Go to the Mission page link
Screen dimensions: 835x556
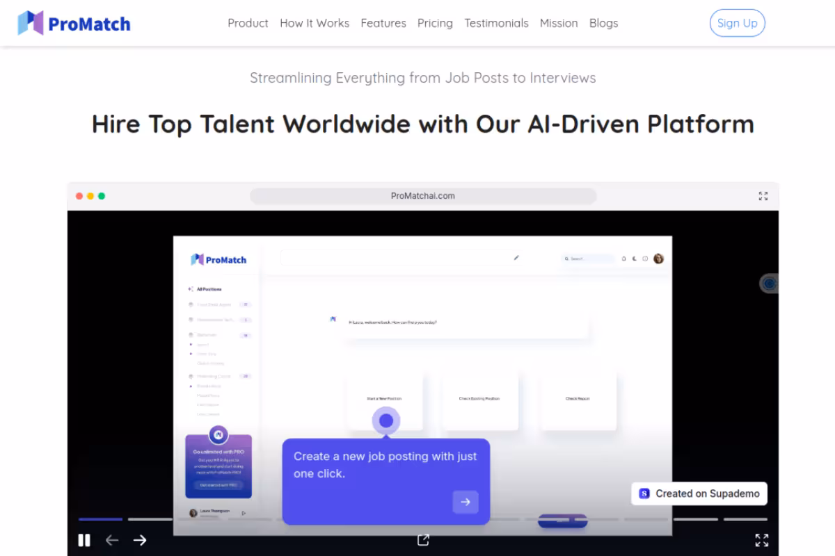(x=559, y=23)
